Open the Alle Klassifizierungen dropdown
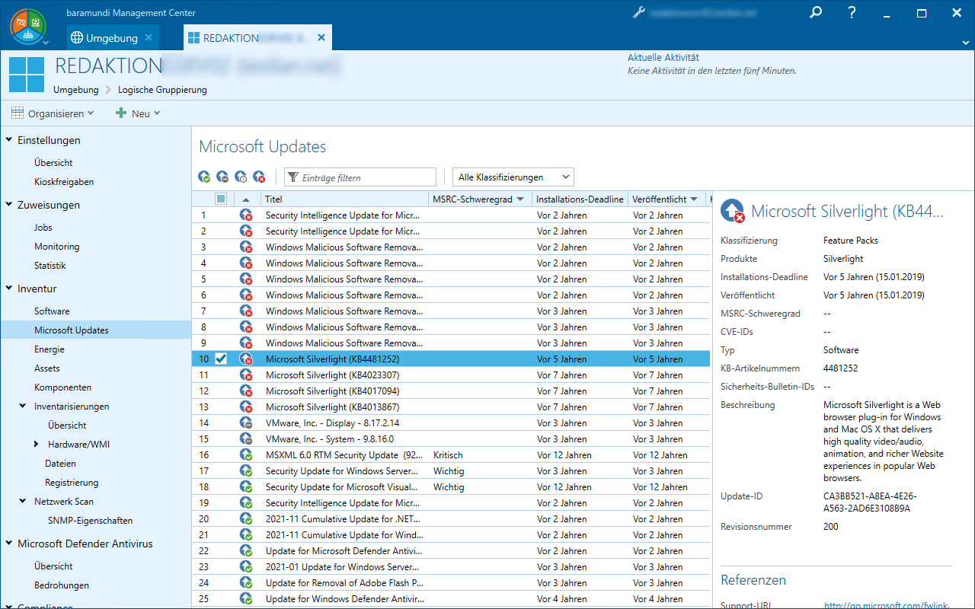 pos(513,177)
